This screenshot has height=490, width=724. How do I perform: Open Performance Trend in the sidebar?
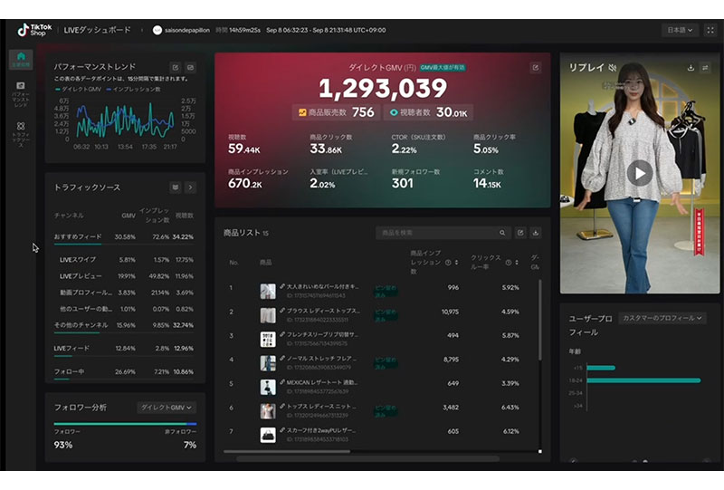click(x=20, y=91)
